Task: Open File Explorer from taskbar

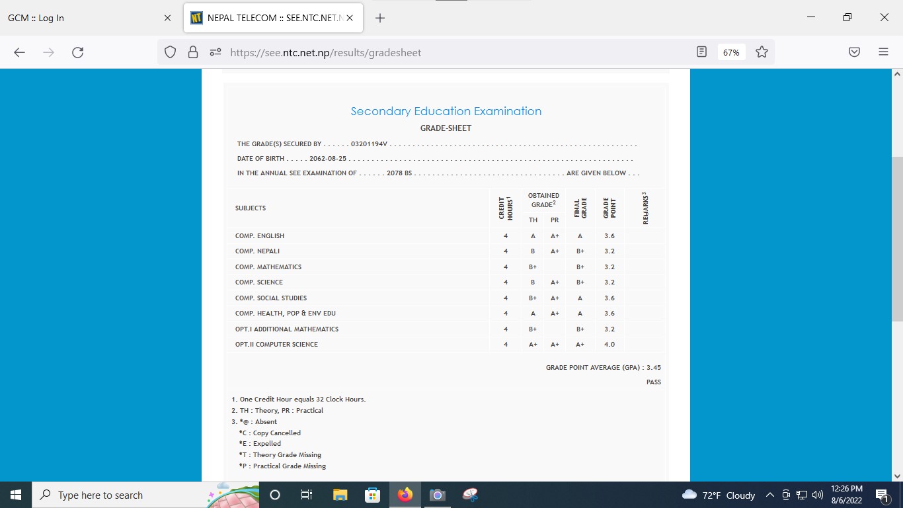Action: tap(340, 495)
